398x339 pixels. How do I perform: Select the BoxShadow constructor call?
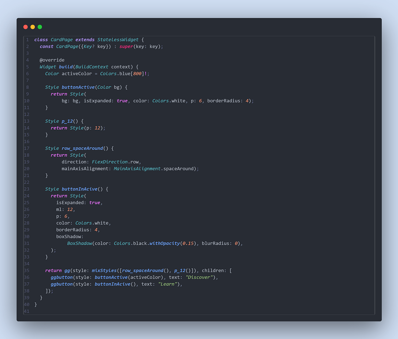(80, 243)
